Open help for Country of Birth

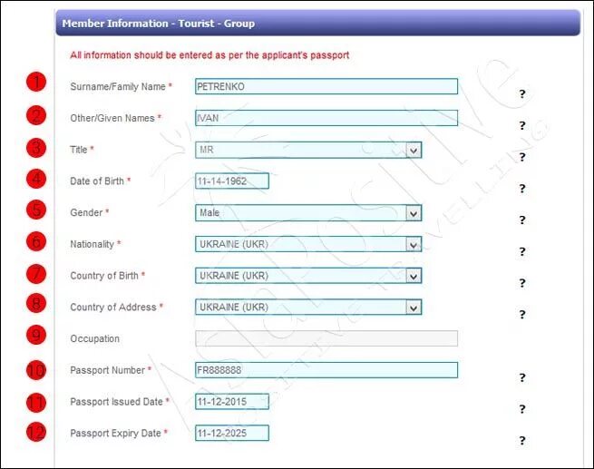[x=522, y=283]
